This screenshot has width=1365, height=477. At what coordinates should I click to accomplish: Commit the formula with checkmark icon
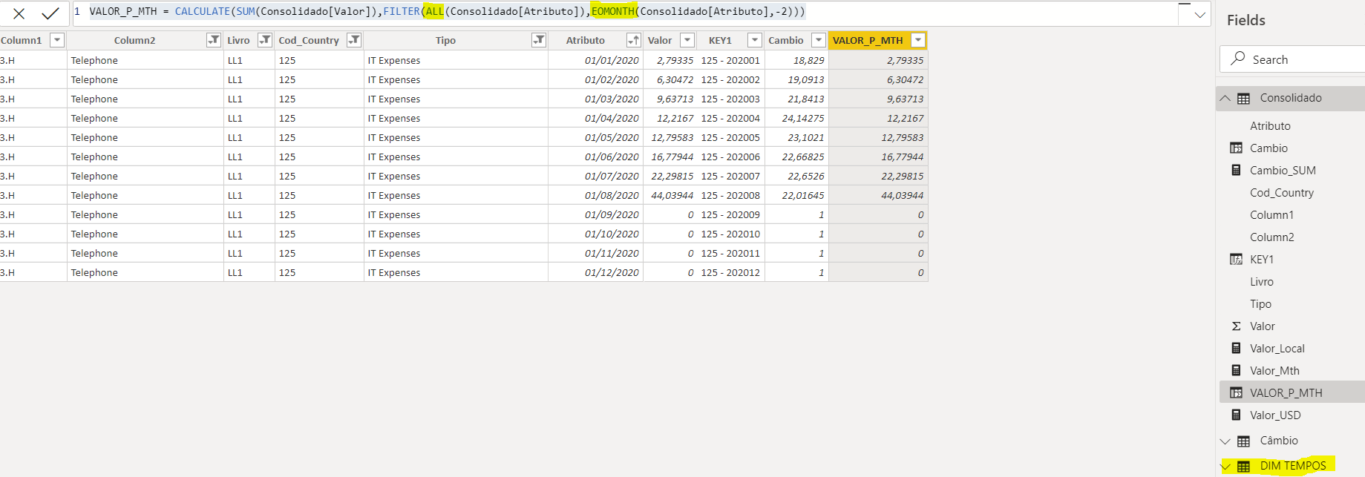pos(50,13)
